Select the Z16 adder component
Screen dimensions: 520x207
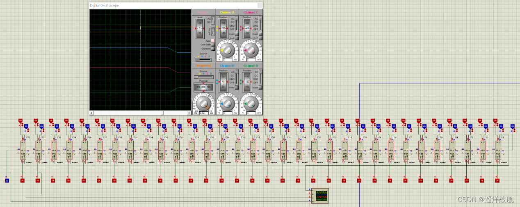pos(269,150)
